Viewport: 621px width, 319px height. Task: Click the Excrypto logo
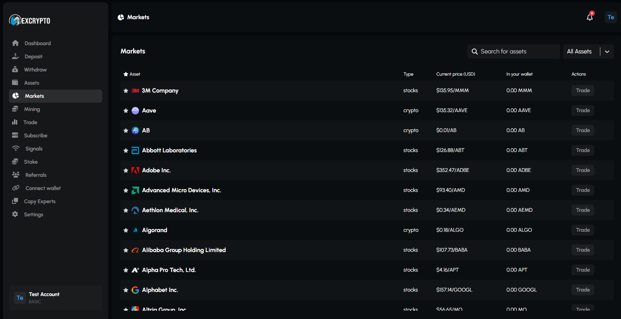(x=30, y=20)
